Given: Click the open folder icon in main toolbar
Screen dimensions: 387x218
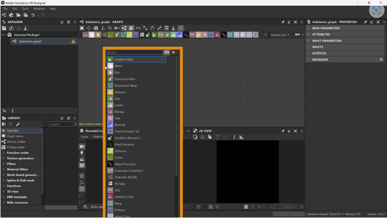Looking at the screenshot, I should [x=18, y=15].
